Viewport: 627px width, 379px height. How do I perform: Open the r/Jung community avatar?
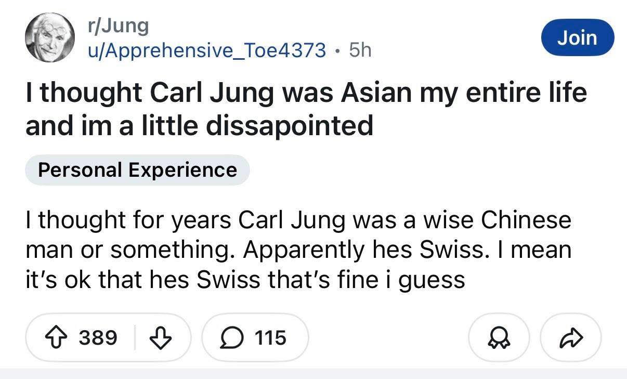50,37
